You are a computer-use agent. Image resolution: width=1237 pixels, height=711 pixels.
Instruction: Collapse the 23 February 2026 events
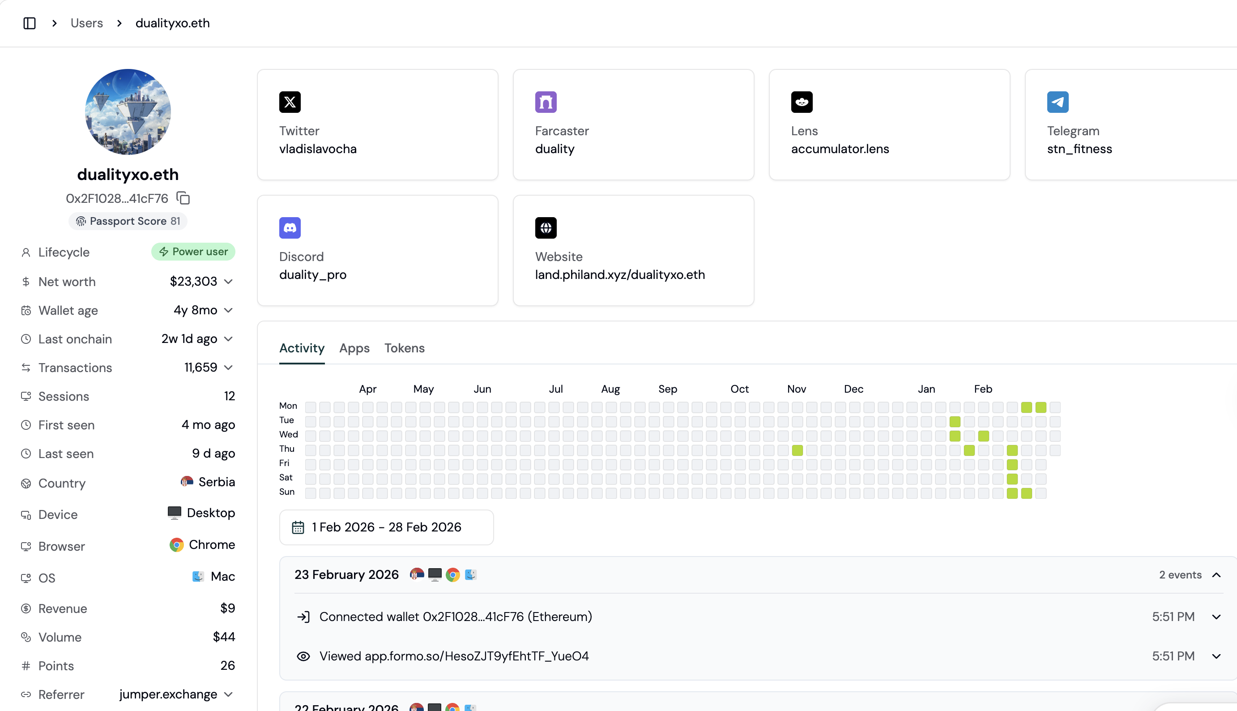[x=1216, y=575]
